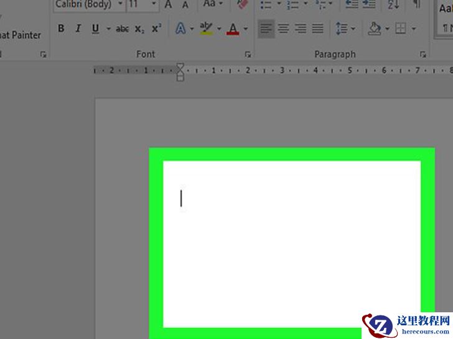Toggle Strikethrough formatting
Screen dimensions: 453x339
pos(122,29)
